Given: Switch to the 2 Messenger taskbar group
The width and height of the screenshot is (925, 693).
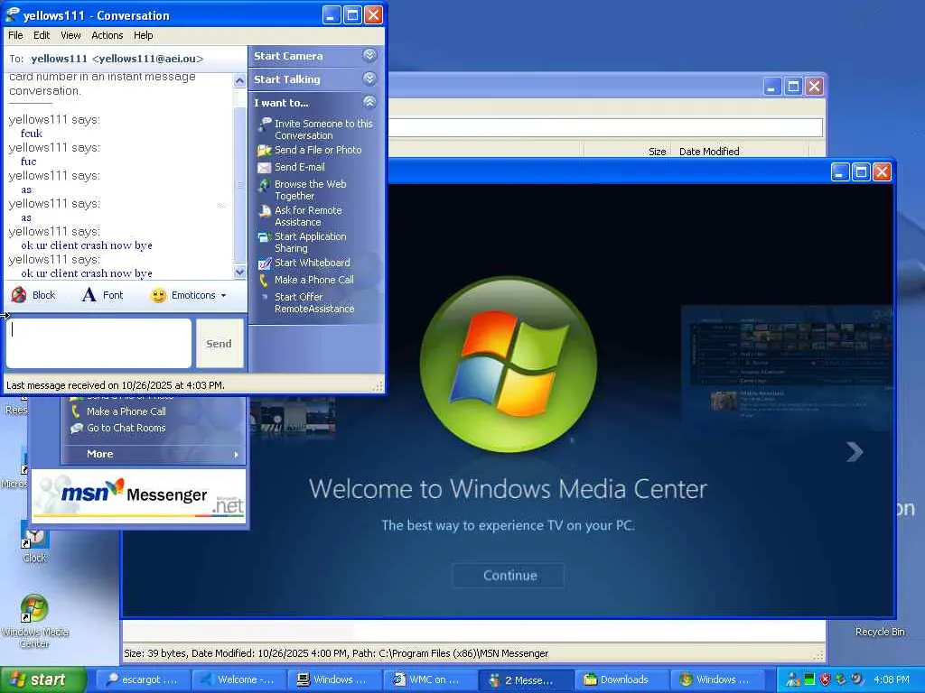Looking at the screenshot, I should pyautogui.click(x=527, y=679).
